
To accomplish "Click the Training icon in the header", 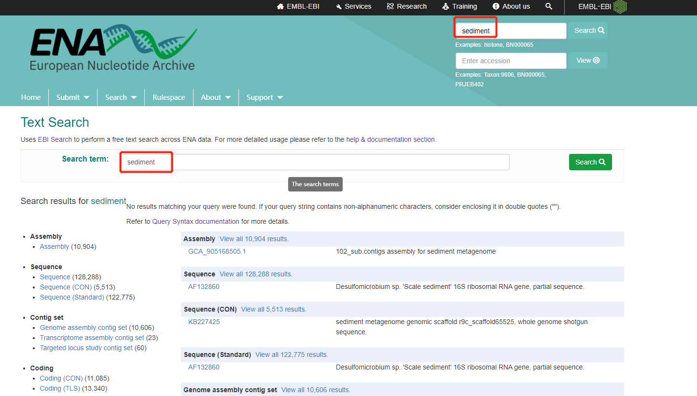I will pyautogui.click(x=445, y=6).
